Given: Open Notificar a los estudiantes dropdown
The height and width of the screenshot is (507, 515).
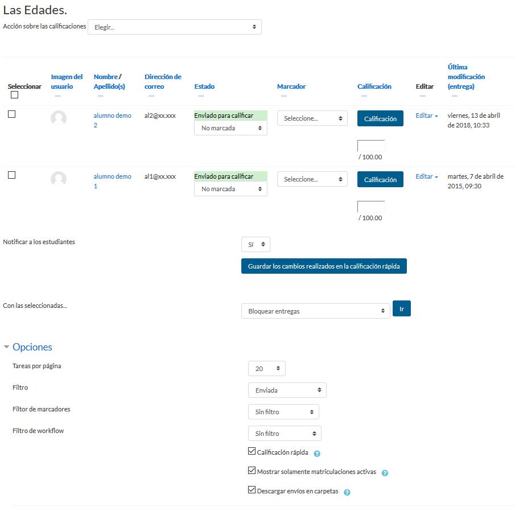Looking at the screenshot, I should pos(256,244).
